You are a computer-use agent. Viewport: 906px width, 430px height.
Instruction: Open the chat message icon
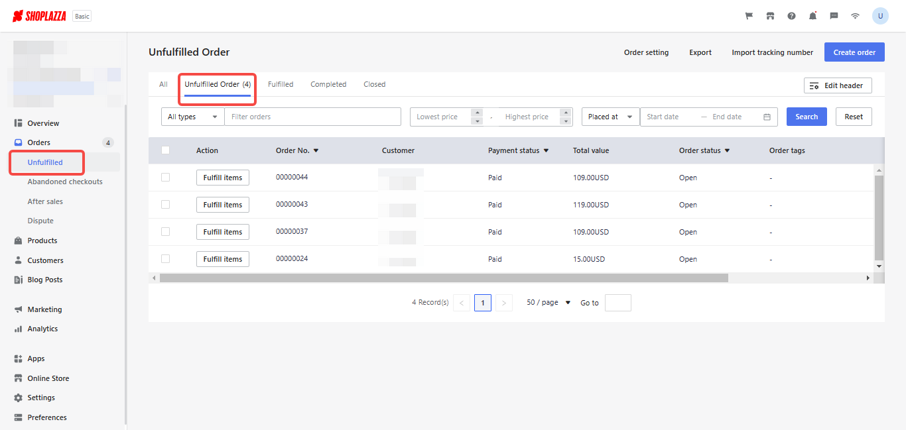pos(834,16)
